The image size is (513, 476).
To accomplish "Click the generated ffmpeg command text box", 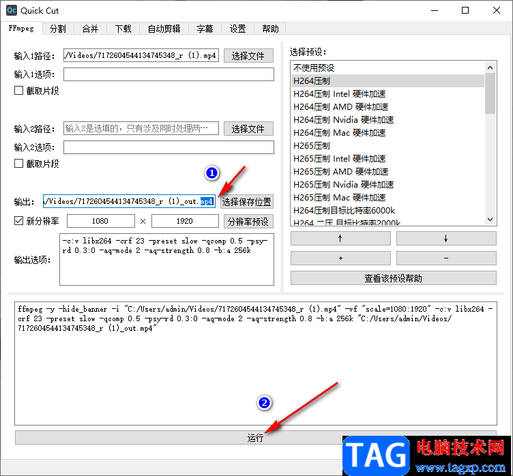I will pyautogui.click(x=256, y=363).
